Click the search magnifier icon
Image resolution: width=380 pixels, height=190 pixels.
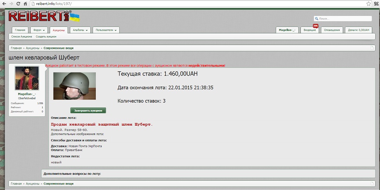coord(316,19)
